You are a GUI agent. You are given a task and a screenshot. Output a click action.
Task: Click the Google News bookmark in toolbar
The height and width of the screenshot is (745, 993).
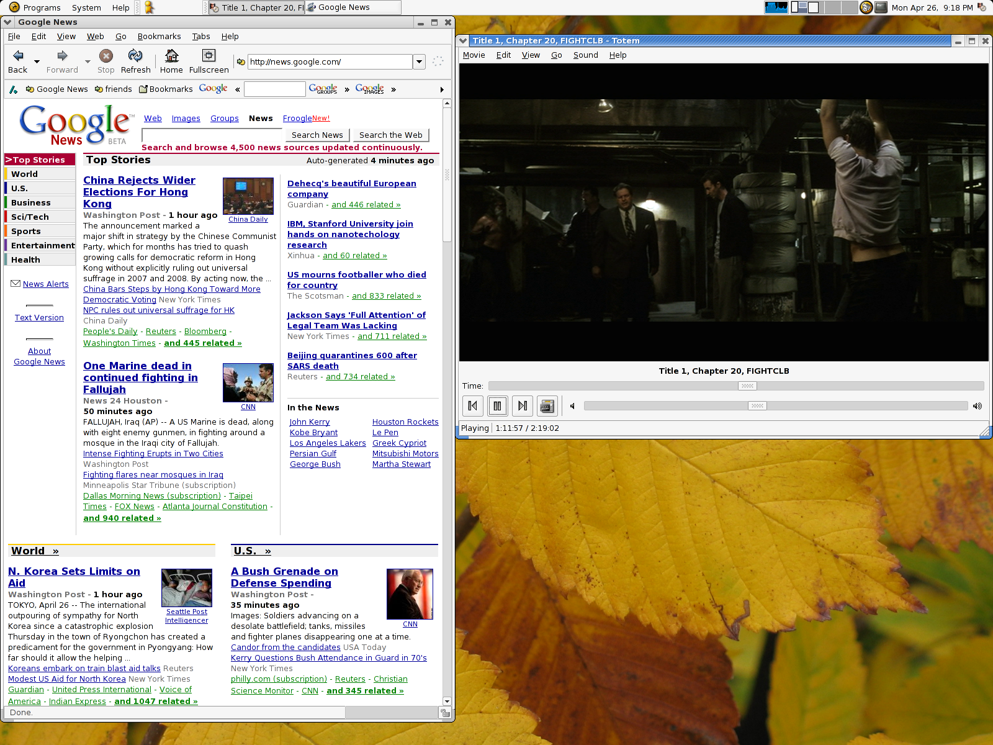(x=56, y=89)
